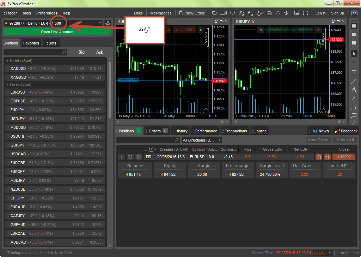Select the Fibonacci retracement tool
This screenshot has height=257, width=361.
click(354, 107)
